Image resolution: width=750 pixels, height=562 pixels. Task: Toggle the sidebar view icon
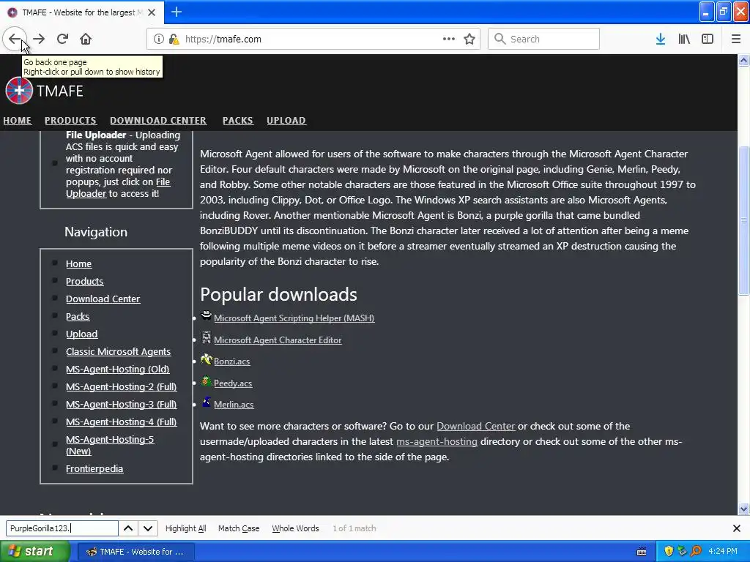pos(708,39)
